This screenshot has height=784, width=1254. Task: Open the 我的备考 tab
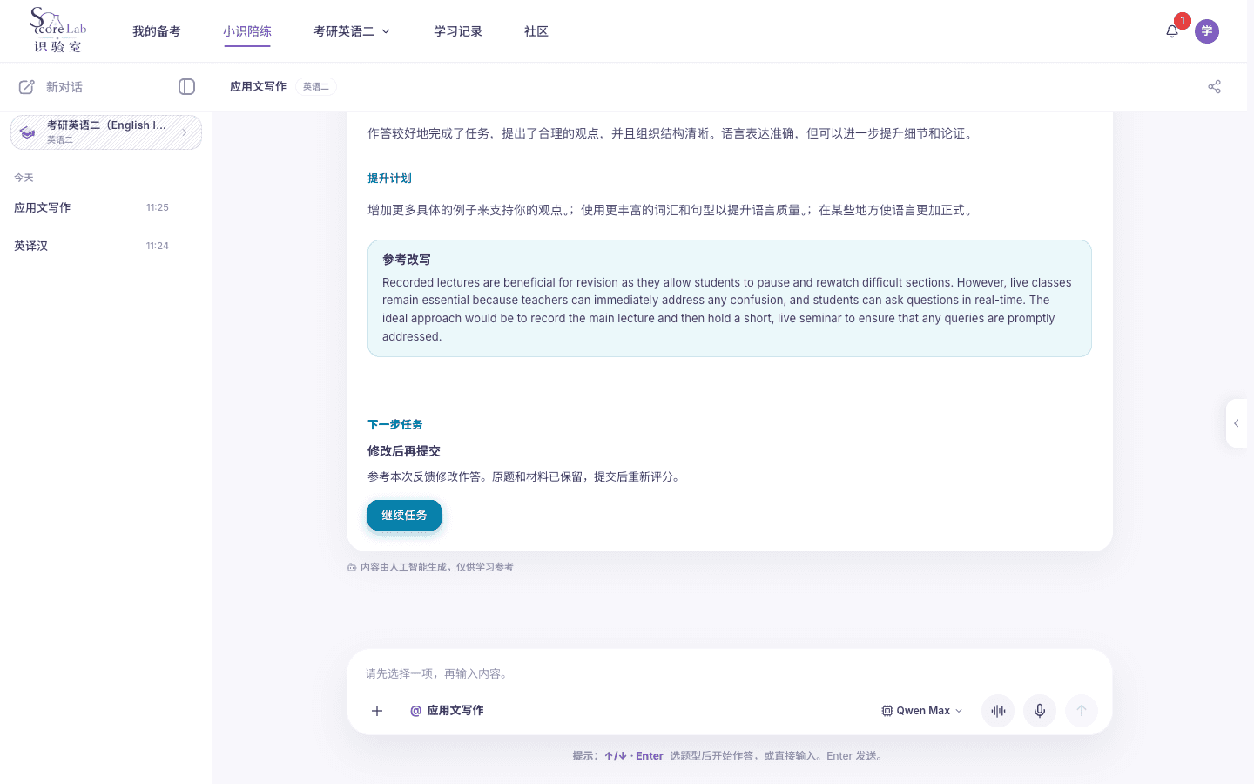(157, 31)
